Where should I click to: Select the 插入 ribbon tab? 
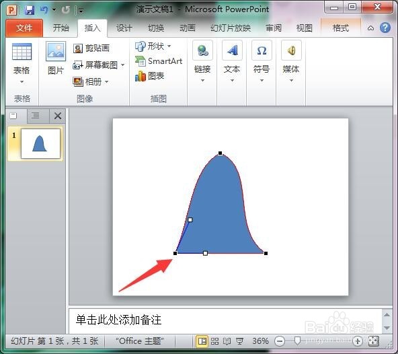coord(92,28)
